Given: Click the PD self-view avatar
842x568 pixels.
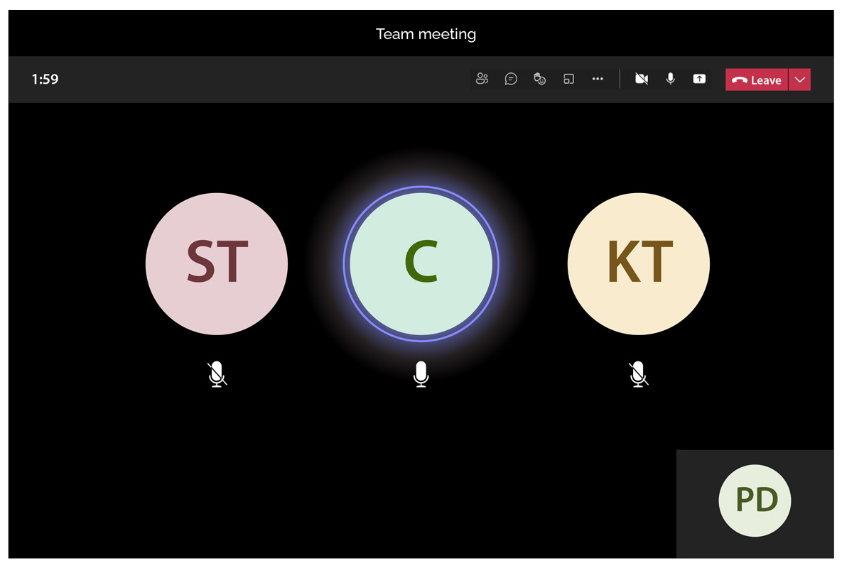Looking at the screenshot, I should click(x=755, y=501).
